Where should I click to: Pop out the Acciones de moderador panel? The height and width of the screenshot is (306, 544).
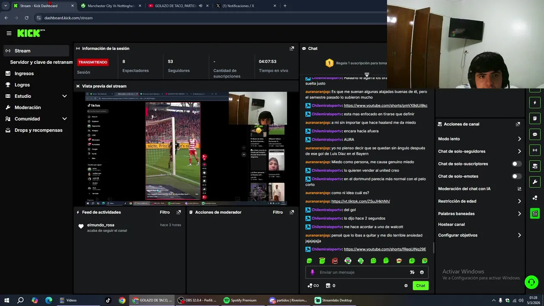pyautogui.click(x=292, y=212)
